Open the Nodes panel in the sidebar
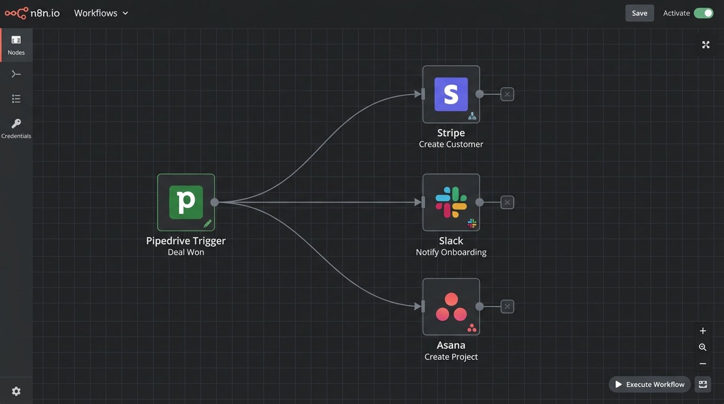Screen dimensions: 724x404 click(x=16, y=45)
